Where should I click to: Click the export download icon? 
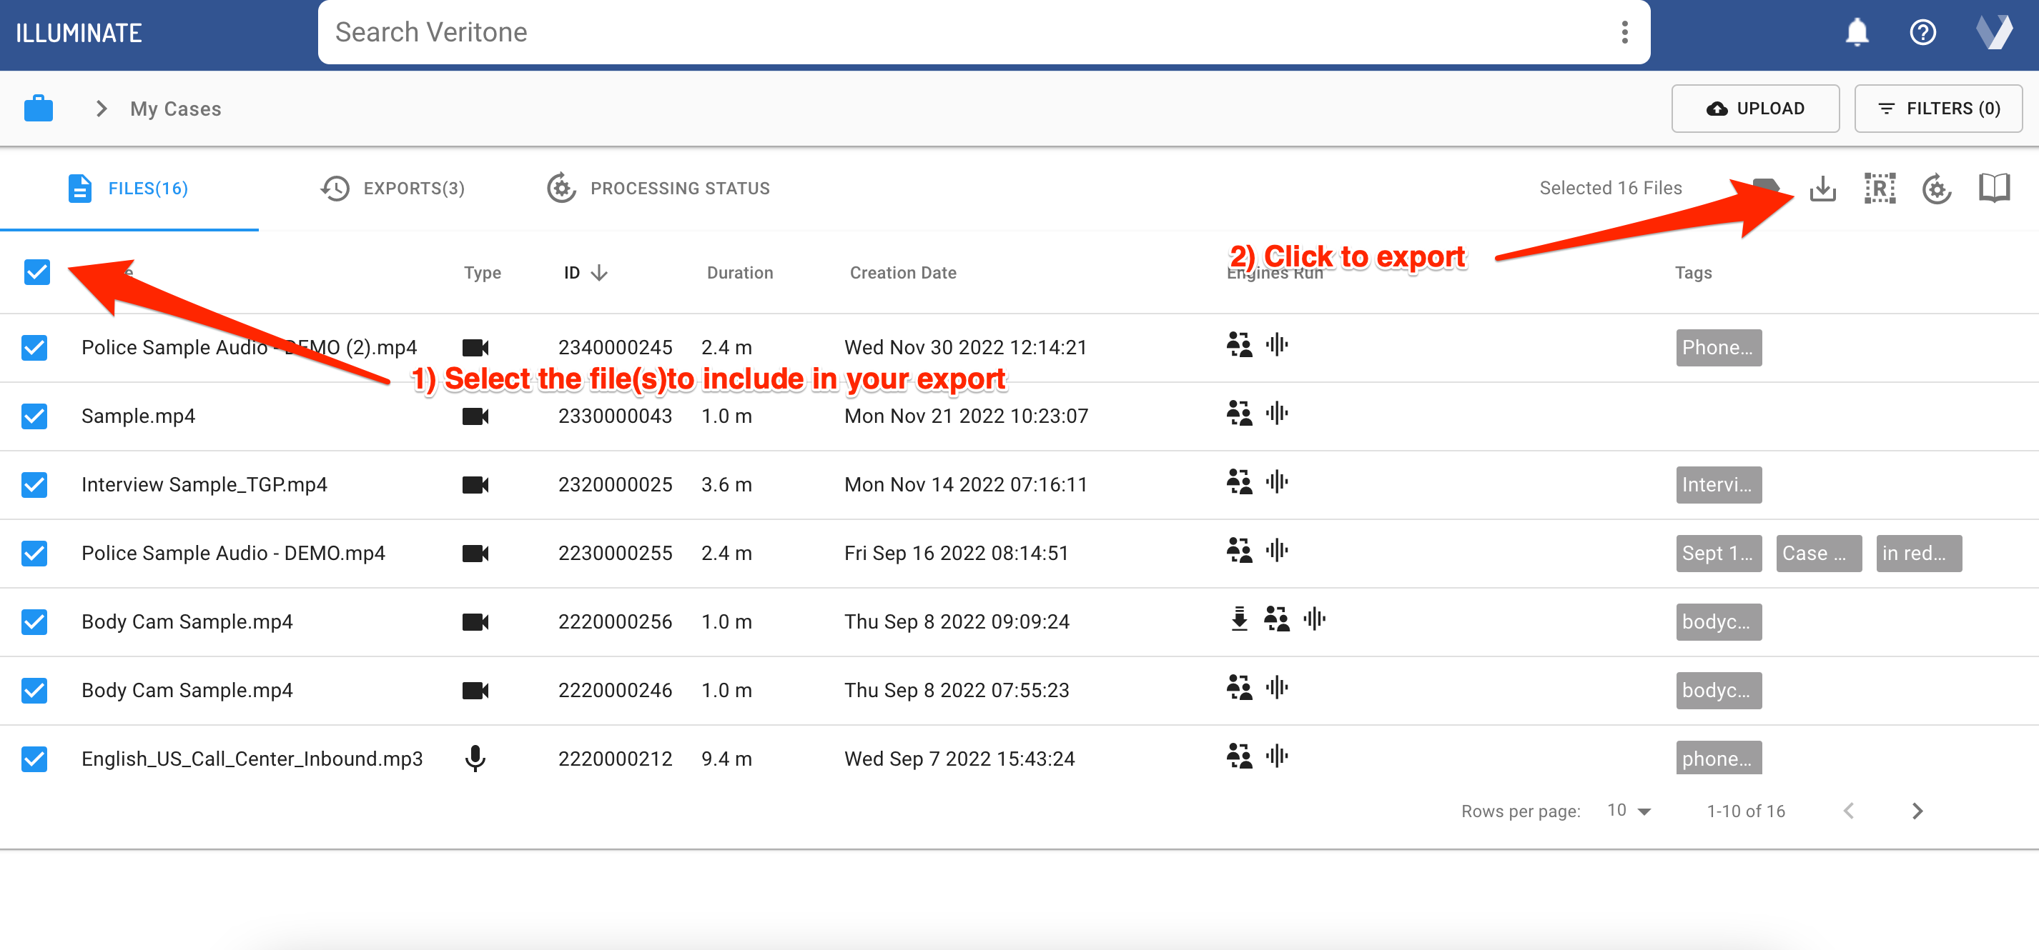[1823, 187]
